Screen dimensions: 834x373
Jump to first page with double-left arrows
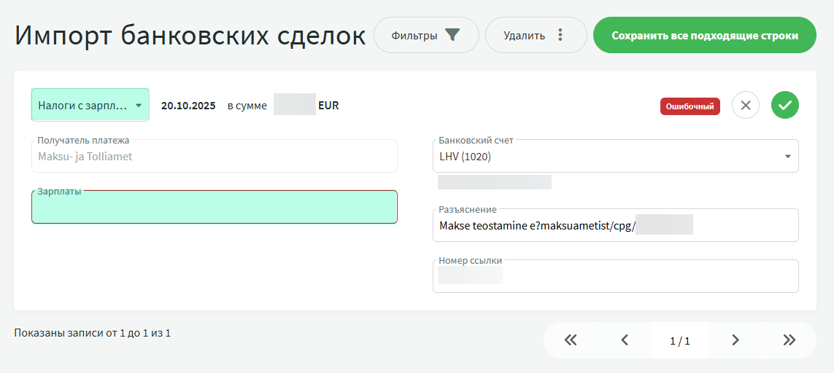[571, 340]
